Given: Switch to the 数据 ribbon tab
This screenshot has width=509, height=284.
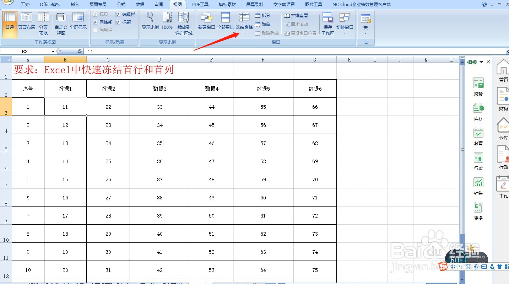Looking at the screenshot, I should point(140,5).
